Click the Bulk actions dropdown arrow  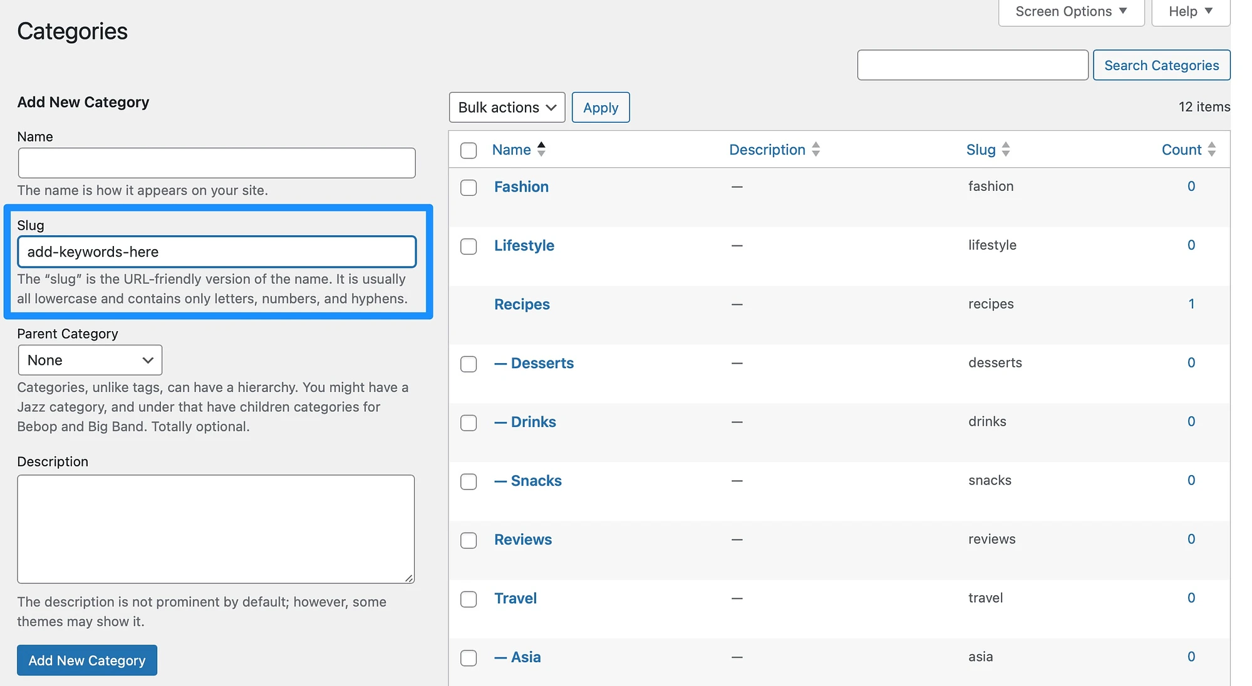coord(554,106)
